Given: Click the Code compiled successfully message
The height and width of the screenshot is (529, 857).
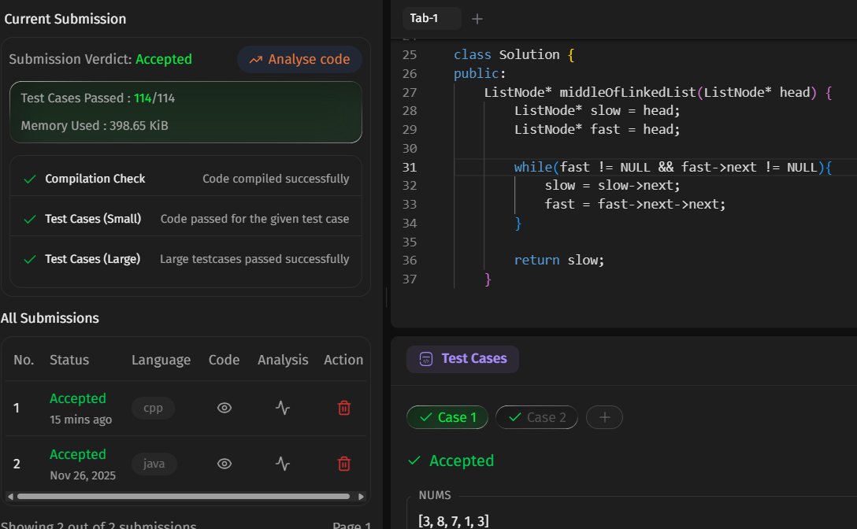Looking at the screenshot, I should click(276, 179).
